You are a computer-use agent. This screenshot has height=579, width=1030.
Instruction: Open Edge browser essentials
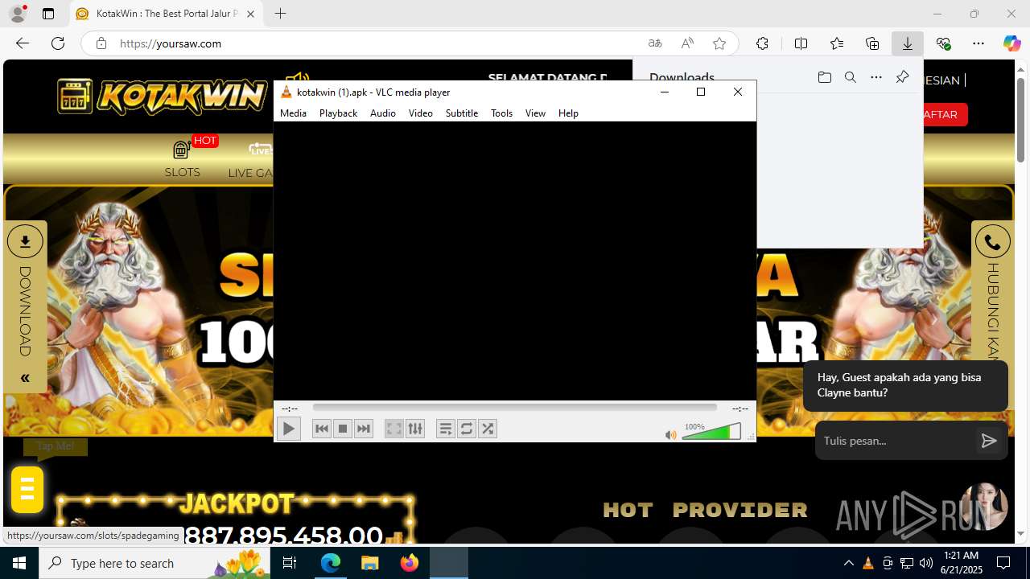(943, 43)
